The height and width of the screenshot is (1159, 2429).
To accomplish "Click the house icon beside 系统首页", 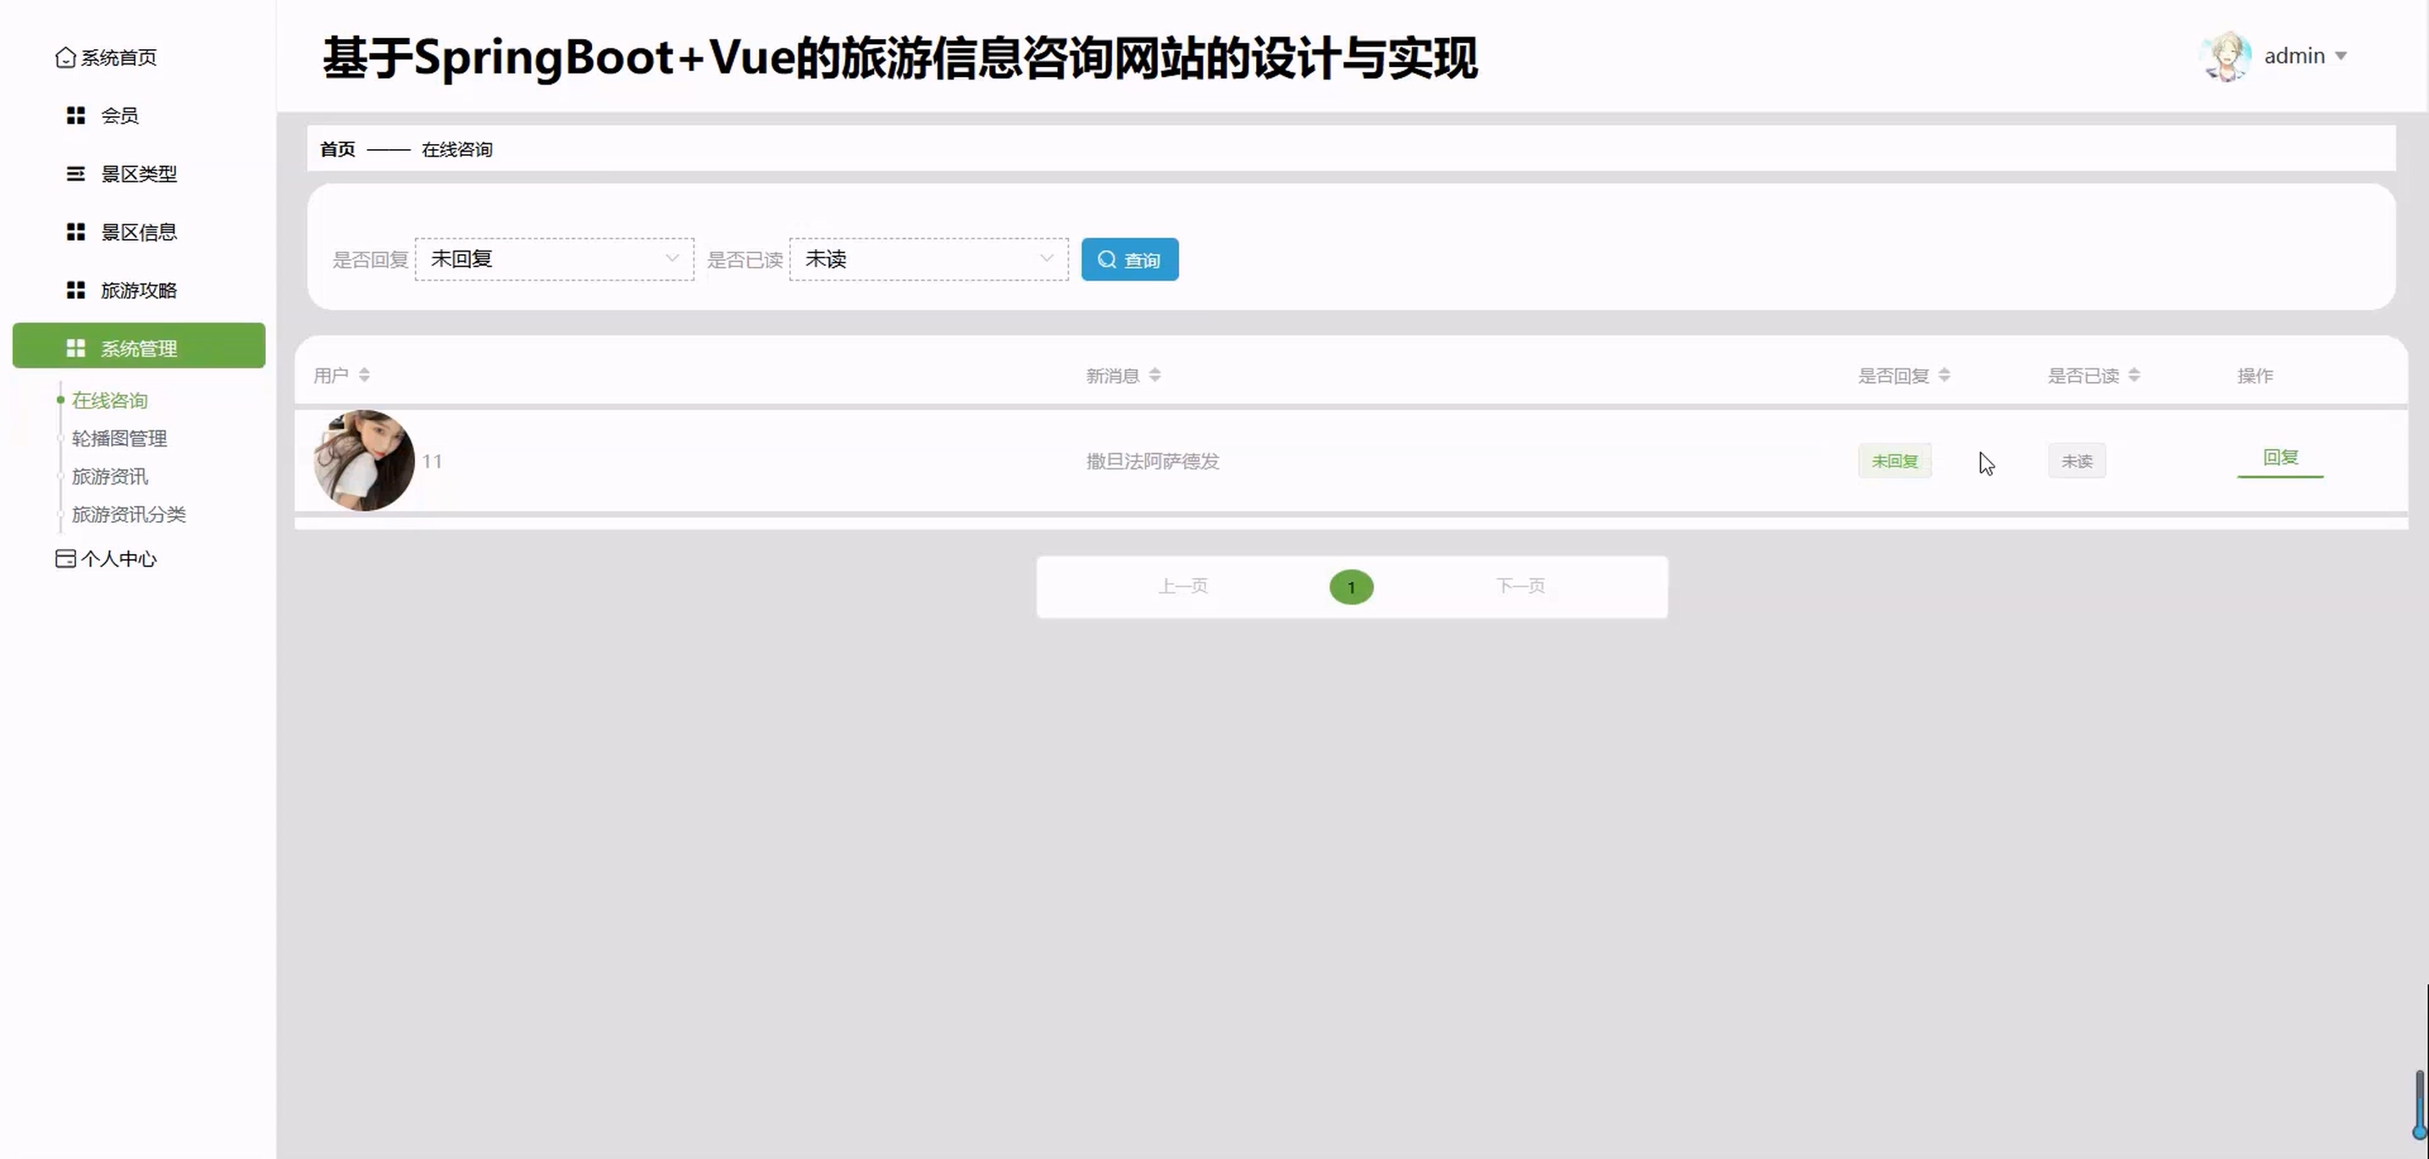I will click(65, 58).
